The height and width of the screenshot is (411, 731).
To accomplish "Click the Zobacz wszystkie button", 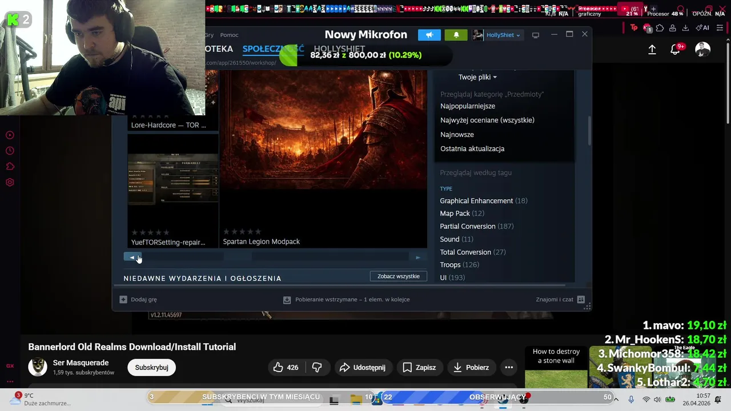I will (399, 276).
